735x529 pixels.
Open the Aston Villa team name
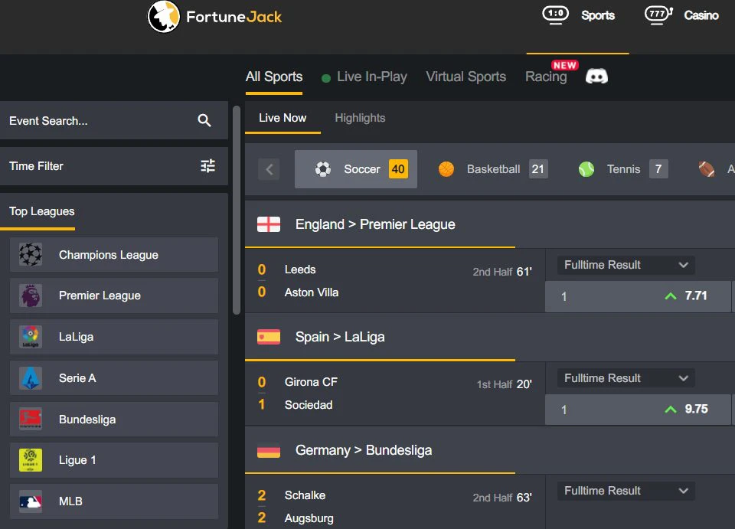click(312, 292)
